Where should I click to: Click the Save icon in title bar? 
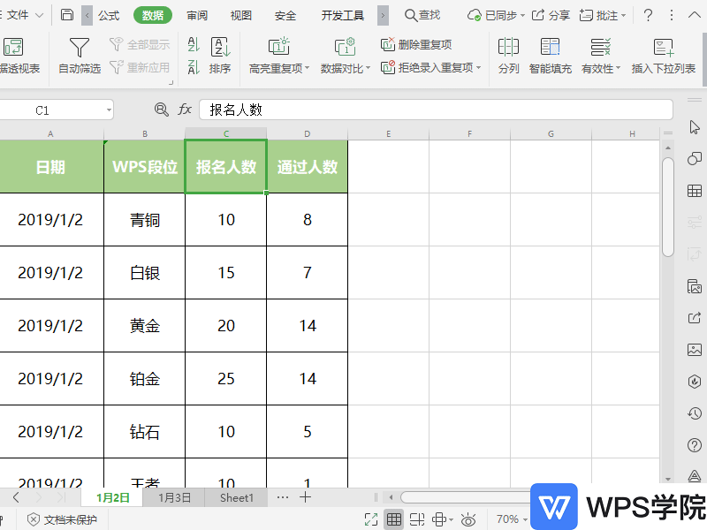tap(67, 15)
